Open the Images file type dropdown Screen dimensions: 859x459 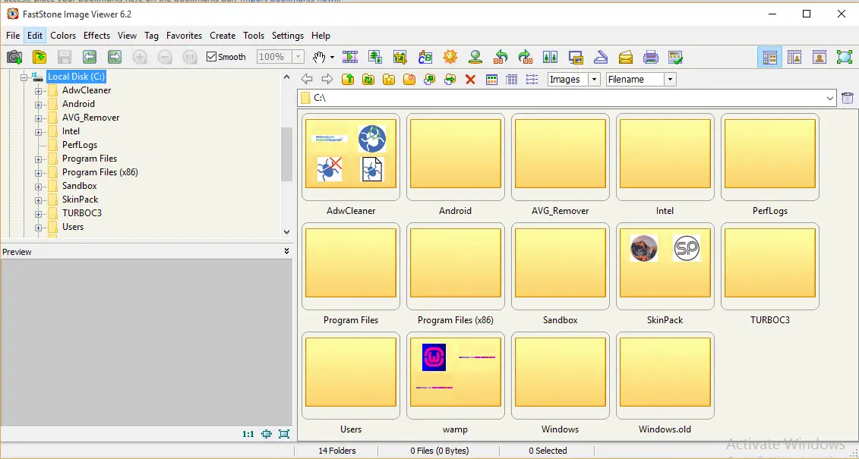point(593,79)
